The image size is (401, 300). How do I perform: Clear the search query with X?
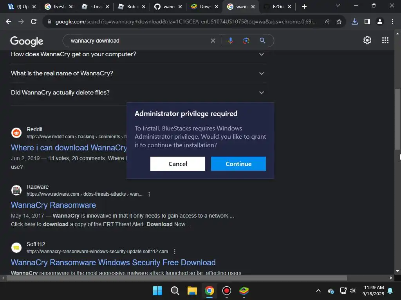tap(213, 41)
